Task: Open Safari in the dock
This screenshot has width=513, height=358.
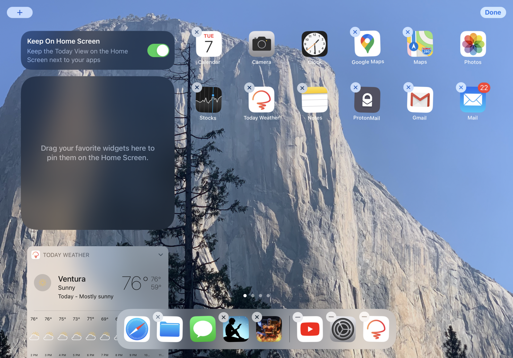Action: 137,329
